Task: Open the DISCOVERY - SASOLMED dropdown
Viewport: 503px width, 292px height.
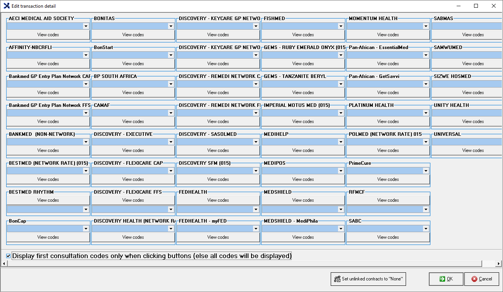Action: coord(256,142)
